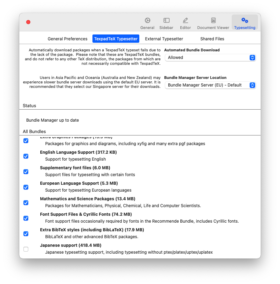
Task: Click the 'Supplementary font files (6.0 MB)' title
Action: pos(75,168)
